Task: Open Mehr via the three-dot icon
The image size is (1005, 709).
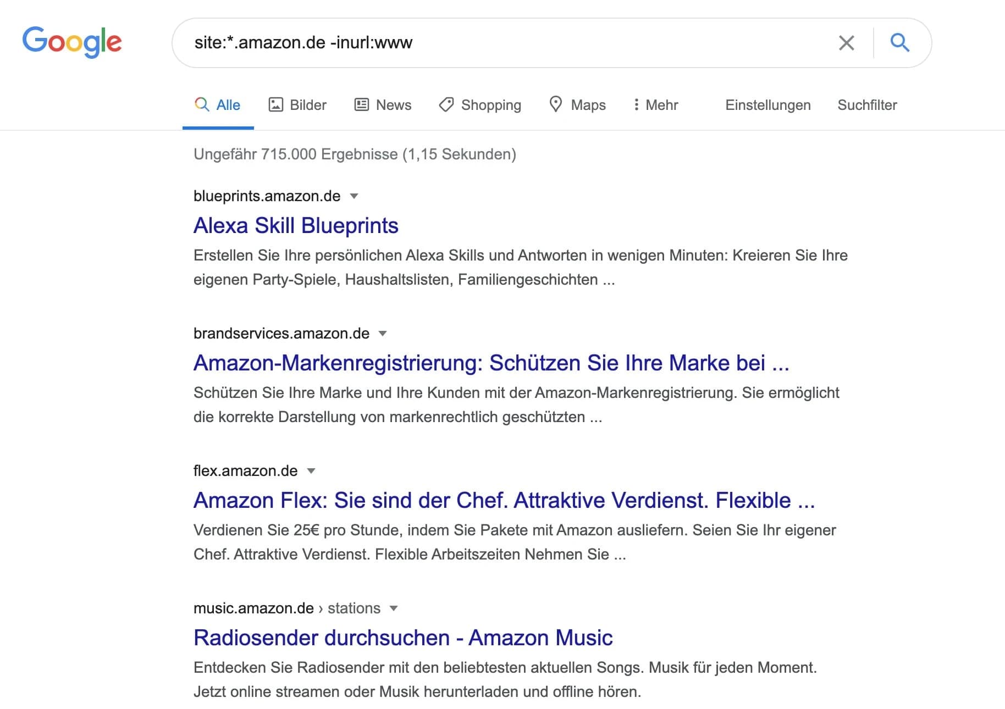Action: tap(637, 104)
